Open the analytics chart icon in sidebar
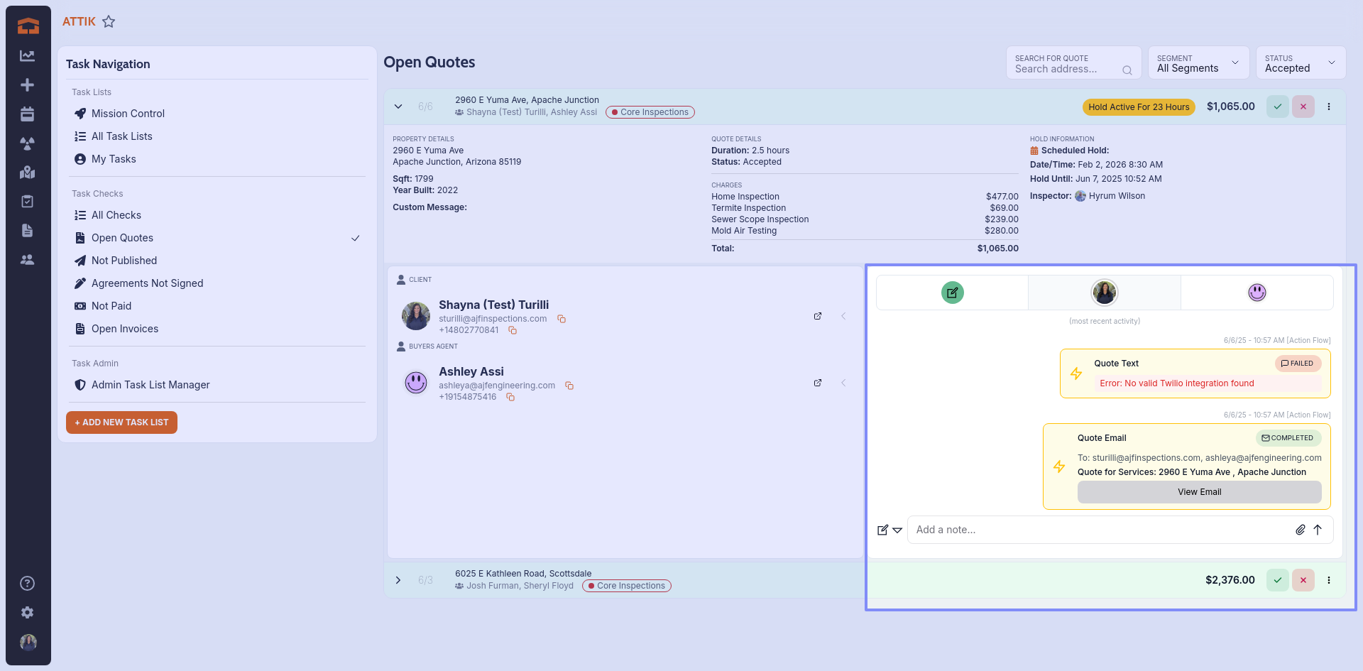 [x=27, y=56]
